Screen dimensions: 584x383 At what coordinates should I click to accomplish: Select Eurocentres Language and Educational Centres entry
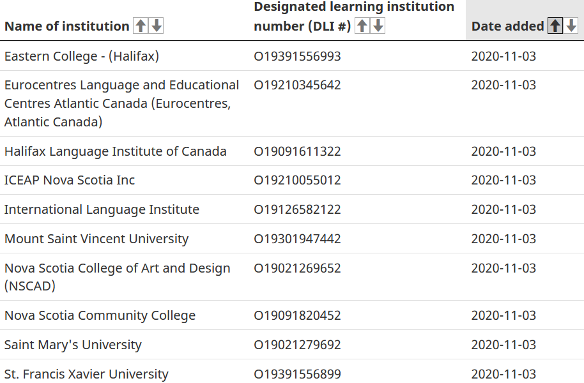click(121, 103)
